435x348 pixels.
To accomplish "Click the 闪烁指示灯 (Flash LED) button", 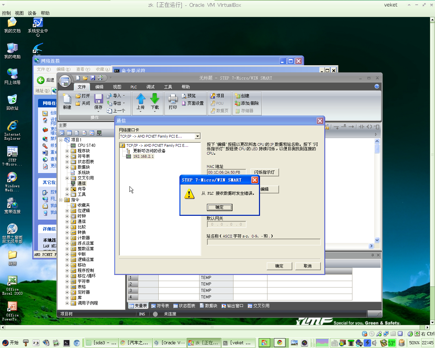I will [264, 172].
